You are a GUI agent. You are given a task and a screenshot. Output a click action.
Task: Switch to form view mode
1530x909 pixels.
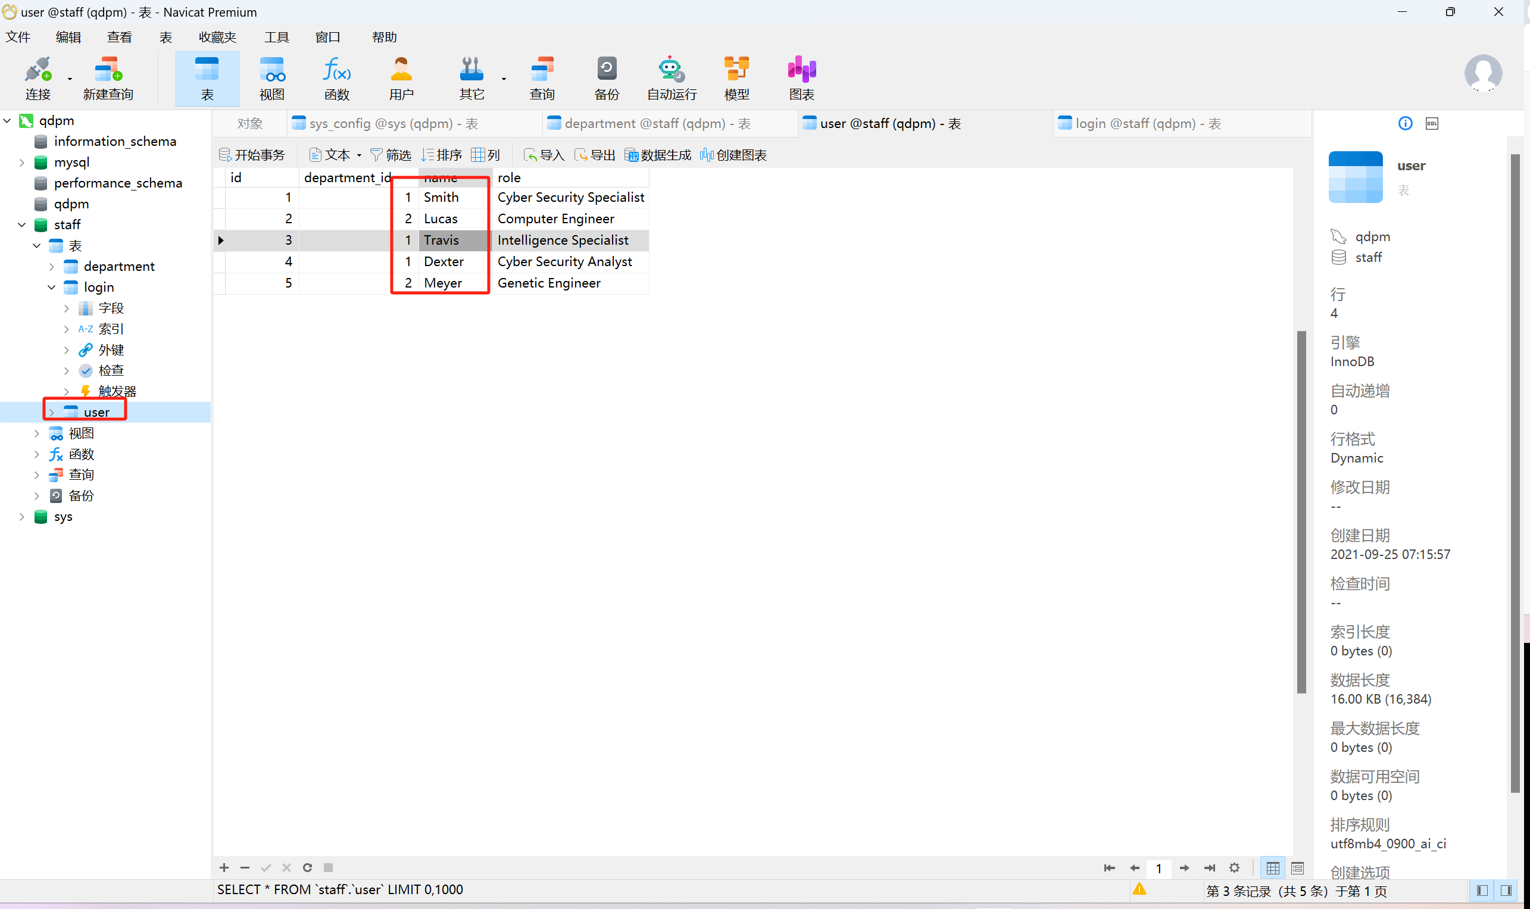pos(1297,868)
